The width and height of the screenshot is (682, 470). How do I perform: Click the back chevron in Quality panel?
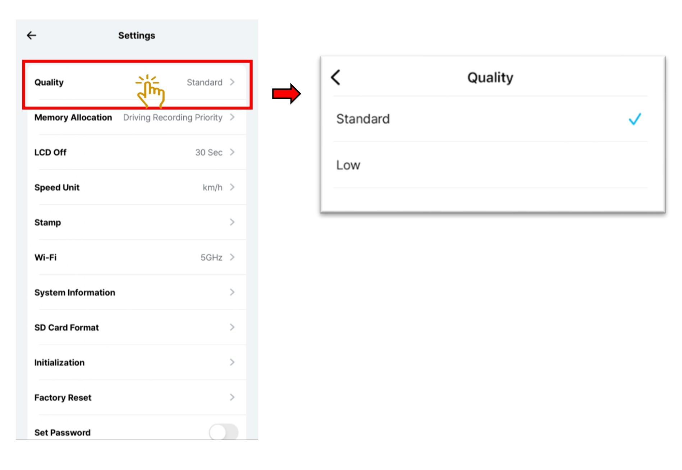(x=335, y=77)
